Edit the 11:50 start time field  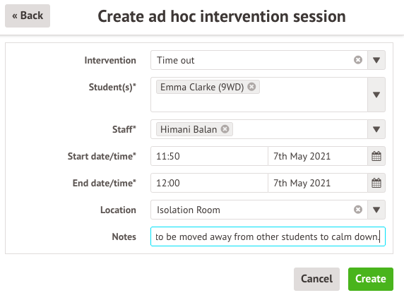point(209,156)
